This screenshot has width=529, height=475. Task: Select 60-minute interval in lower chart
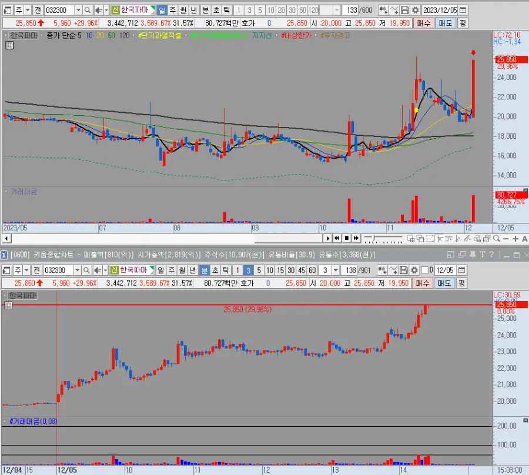pyautogui.click(x=313, y=270)
